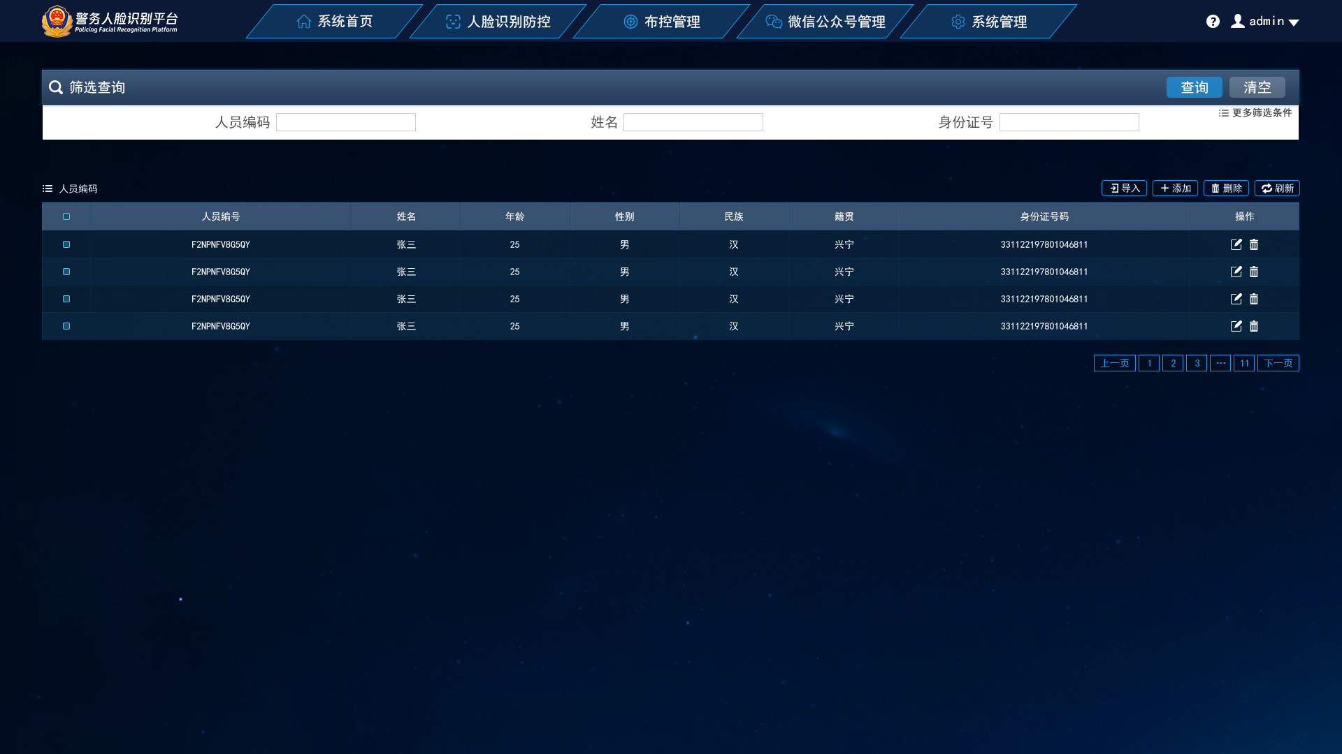Viewport: 1342px width, 754px height.
Task: Focus the 身份证号 input field
Action: coord(1069,122)
